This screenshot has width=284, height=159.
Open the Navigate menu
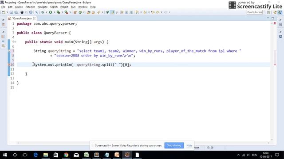(43, 7)
